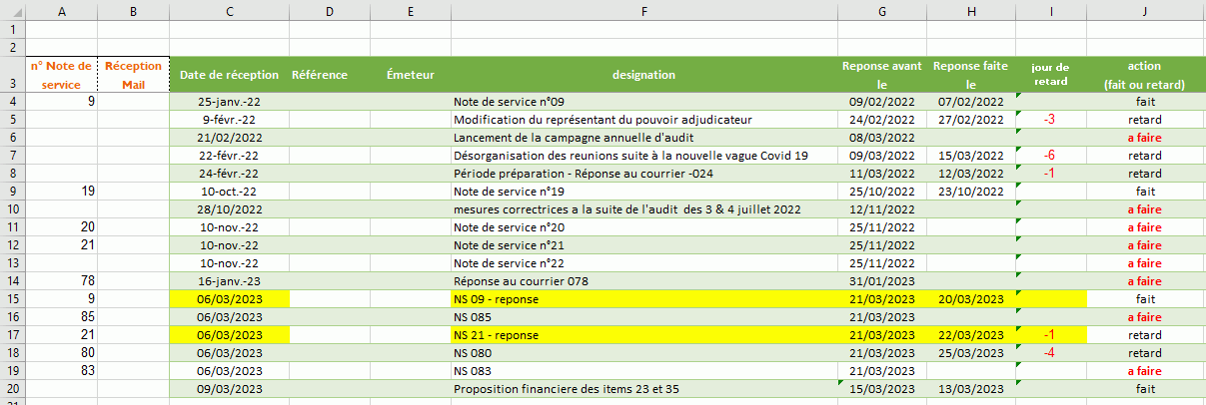Select yellow cell 'NS 21 - reponse'

pyautogui.click(x=644, y=334)
